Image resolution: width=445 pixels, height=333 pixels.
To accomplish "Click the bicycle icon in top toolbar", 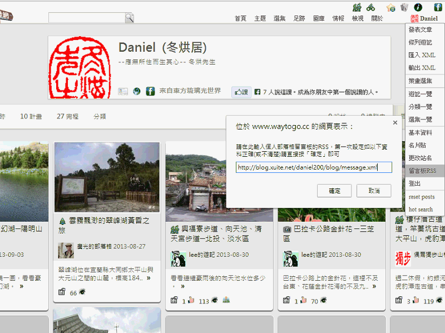I will point(370,7).
